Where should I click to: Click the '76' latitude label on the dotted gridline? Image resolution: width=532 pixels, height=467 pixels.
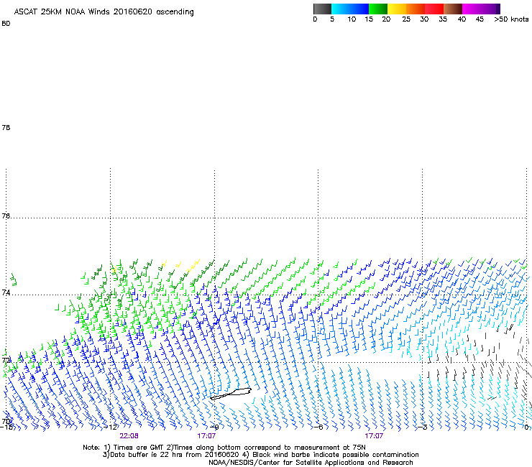click(x=6, y=216)
